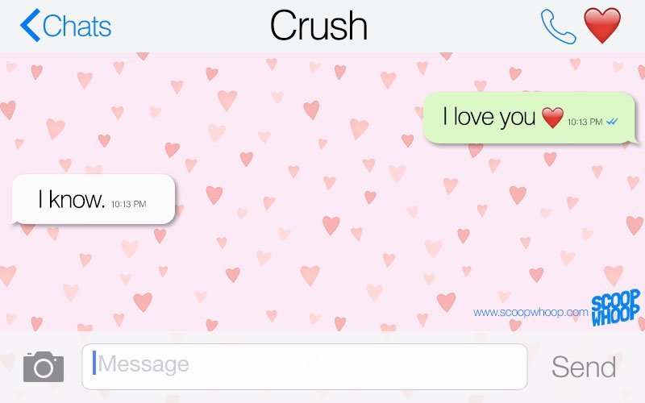Tap the Send button
The width and height of the screenshot is (645, 403).
[x=584, y=367]
